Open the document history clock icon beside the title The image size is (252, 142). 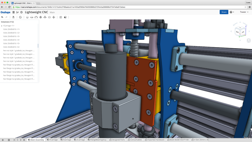coord(21,12)
